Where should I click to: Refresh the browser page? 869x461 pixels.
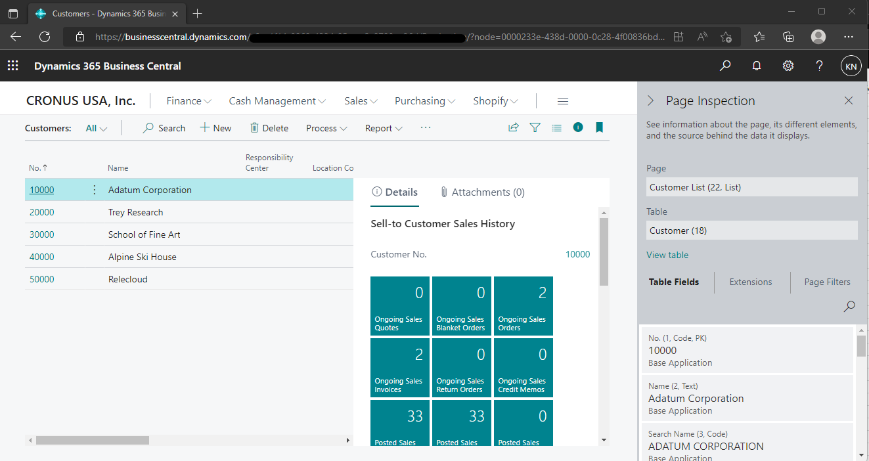pyautogui.click(x=45, y=37)
